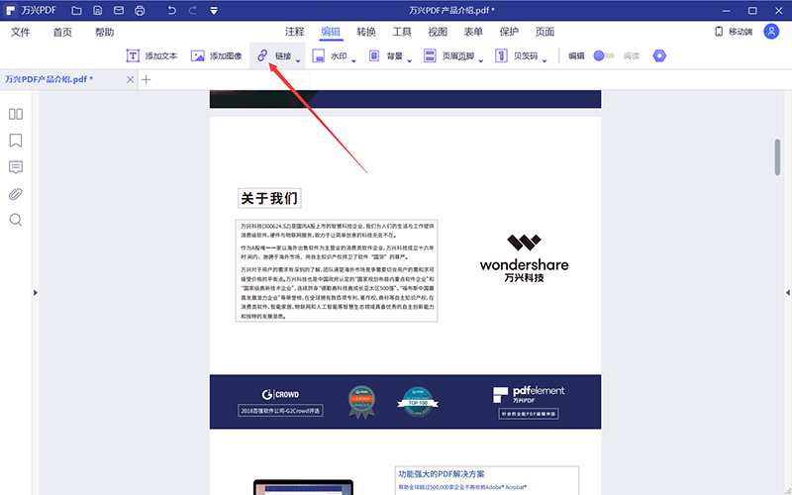Expand right panel with the arrow handle
Screen dimensions: 792x495
(788, 292)
